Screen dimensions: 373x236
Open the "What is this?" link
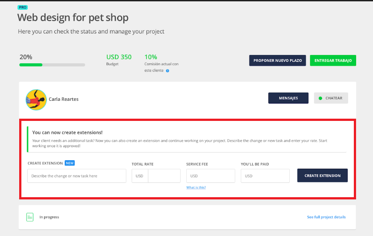[x=196, y=187]
